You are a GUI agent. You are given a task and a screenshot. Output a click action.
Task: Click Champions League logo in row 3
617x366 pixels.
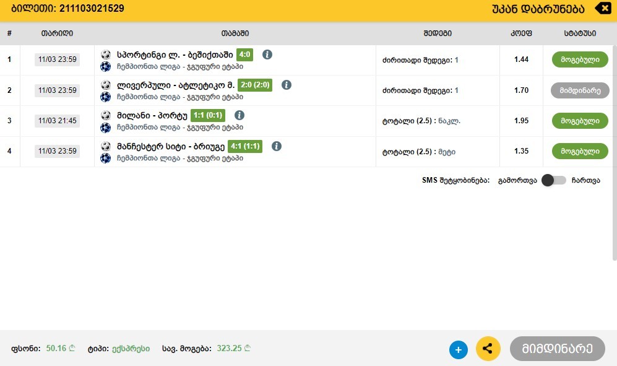click(105, 128)
